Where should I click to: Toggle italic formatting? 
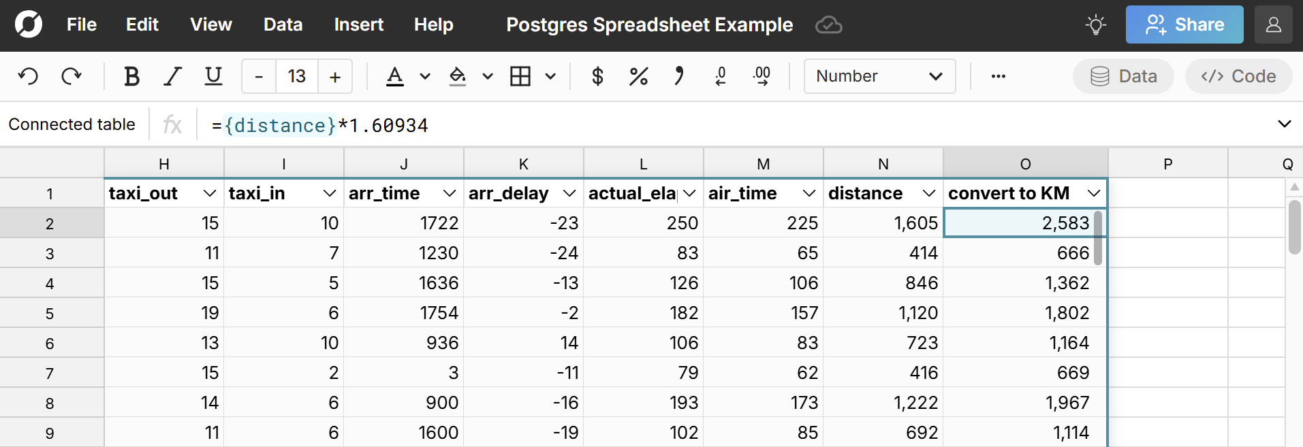pos(173,76)
